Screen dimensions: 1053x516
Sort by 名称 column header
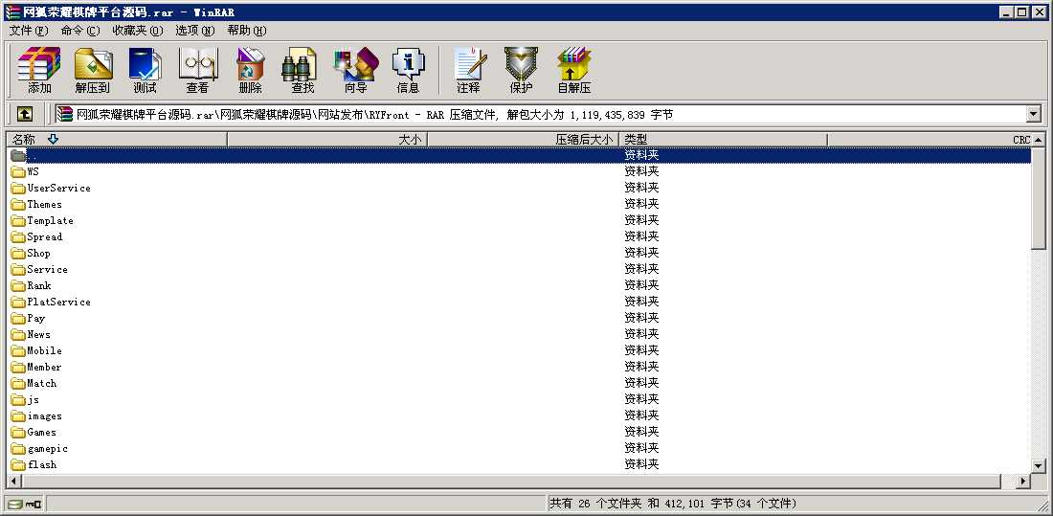pyautogui.click(x=117, y=140)
